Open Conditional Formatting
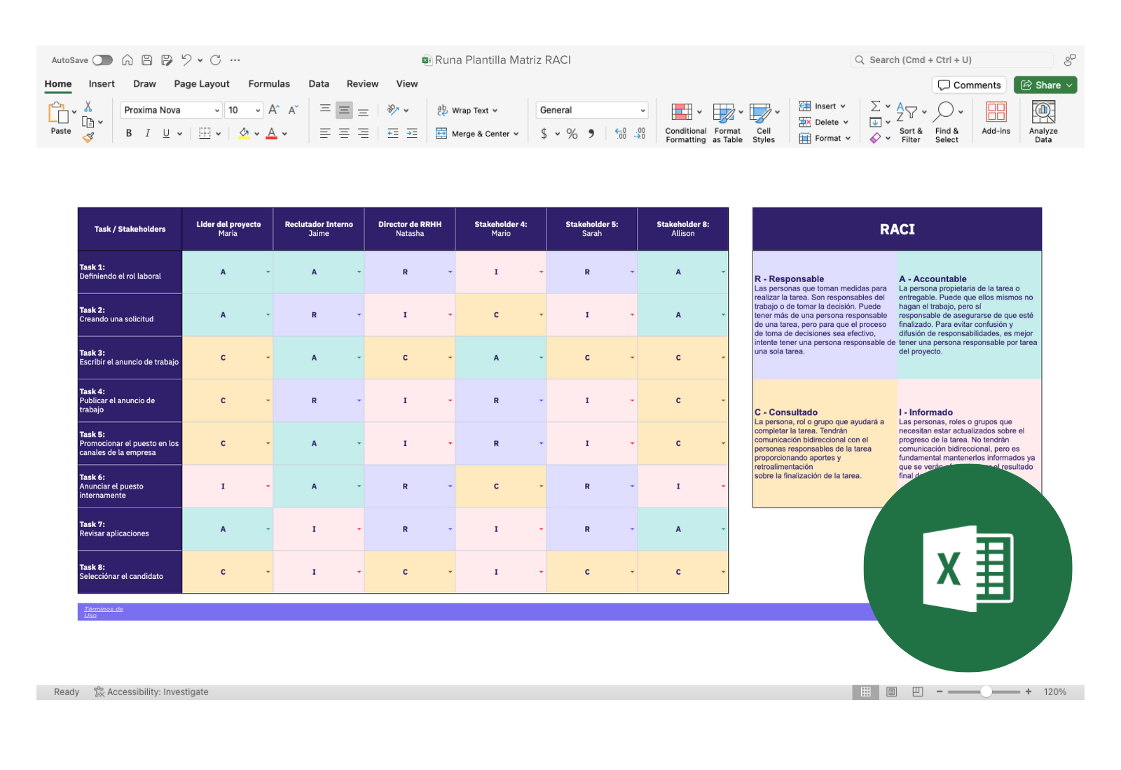The width and height of the screenshot is (1121, 770). 686,122
